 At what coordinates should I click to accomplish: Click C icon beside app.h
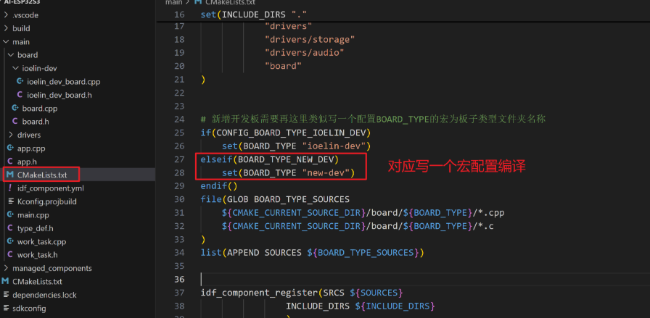[10, 162]
